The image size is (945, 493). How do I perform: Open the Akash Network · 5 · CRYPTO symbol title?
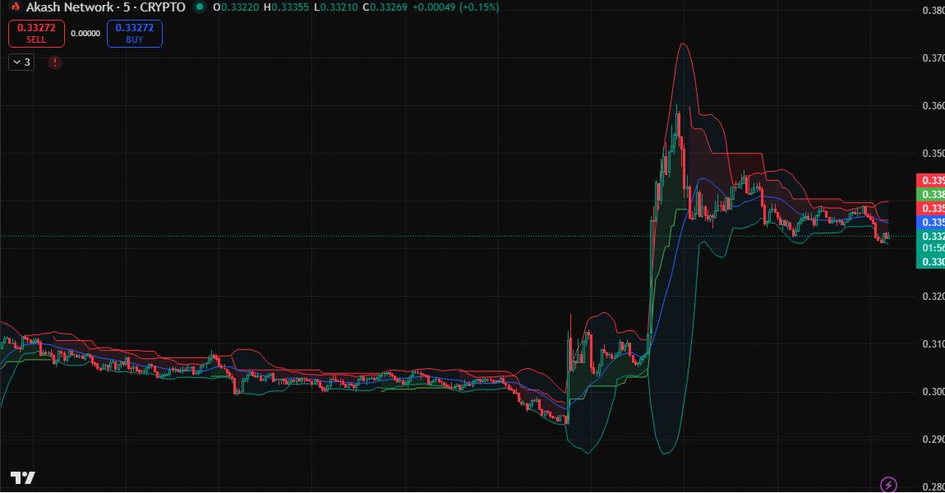coord(105,7)
